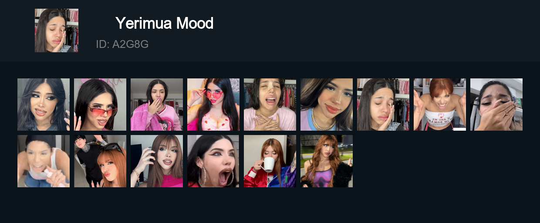Select the outdoor sticker with purple top
Image resolution: width=540 pixels, height=223 pixels.
(x=327, y=161)
